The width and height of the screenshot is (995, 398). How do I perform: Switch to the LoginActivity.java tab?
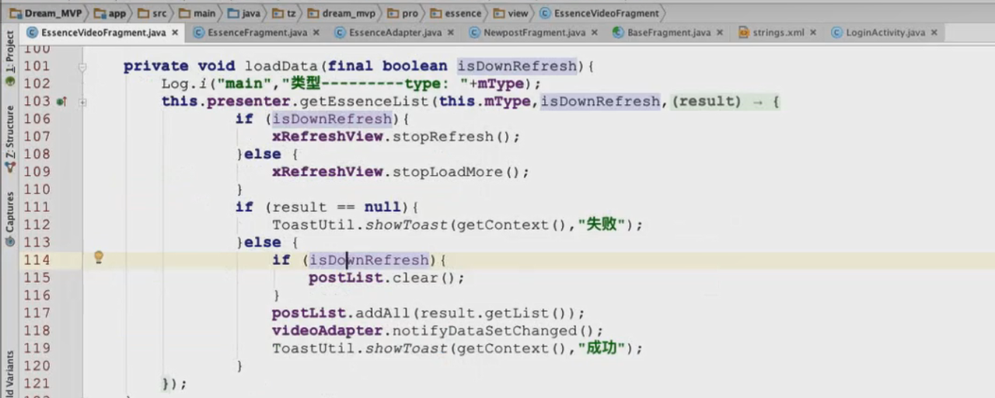point(885,33)
